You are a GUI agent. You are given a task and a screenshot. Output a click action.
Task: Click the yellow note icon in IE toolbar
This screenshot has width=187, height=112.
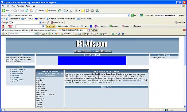point(83,11)
